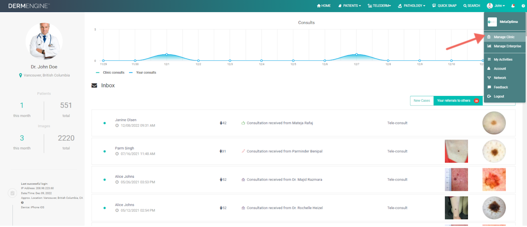Expand the Telederm dropdown menu

(379, 6)
